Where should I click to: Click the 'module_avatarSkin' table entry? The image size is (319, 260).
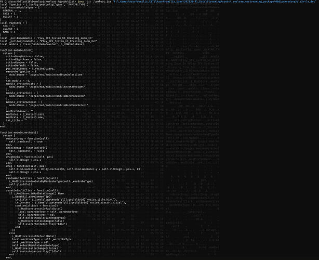coord(21,92)
